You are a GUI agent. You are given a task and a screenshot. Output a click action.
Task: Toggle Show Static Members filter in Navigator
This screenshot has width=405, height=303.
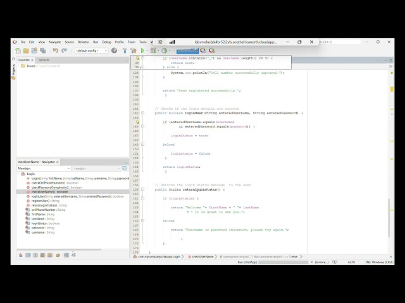(35, 255)
